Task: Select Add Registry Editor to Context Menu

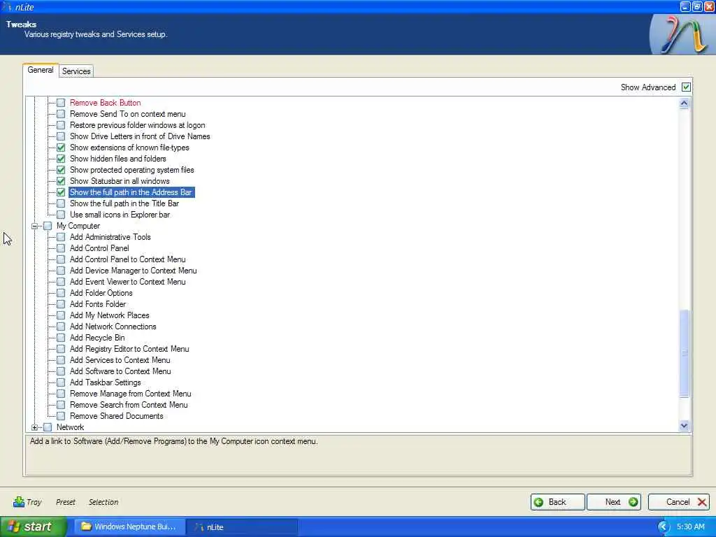Action: click(129, 349)
